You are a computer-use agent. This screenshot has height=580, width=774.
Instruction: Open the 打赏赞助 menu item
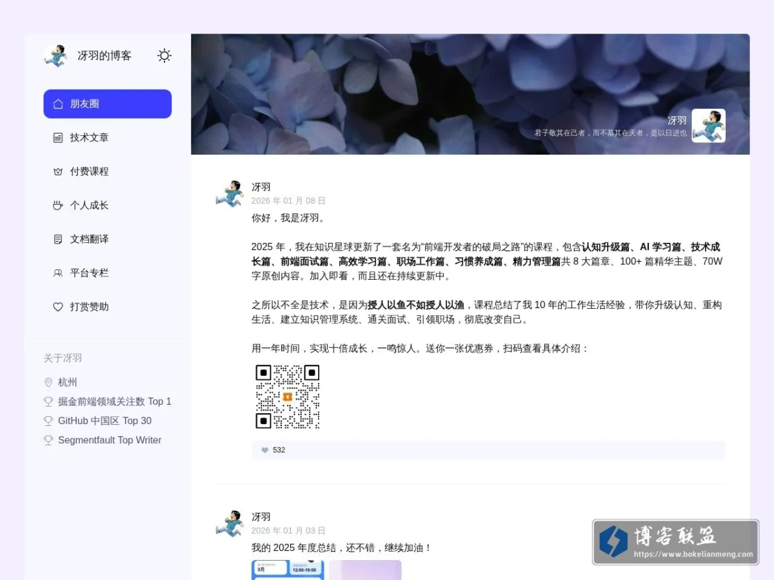tap(108, 307)
